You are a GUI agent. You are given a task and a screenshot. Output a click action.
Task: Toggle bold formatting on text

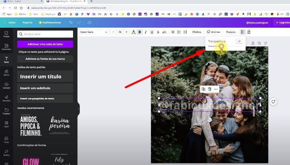[x=139, y=32]
